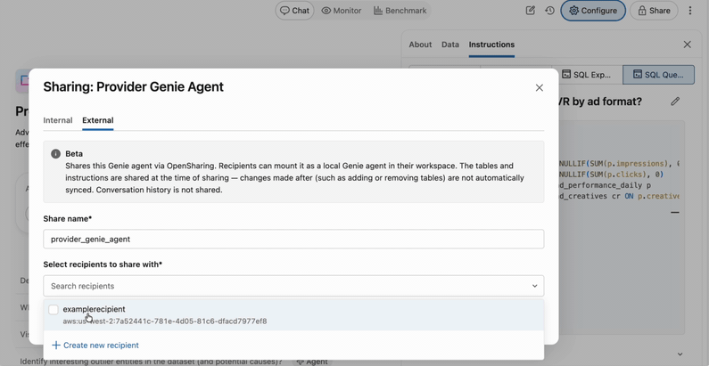The width and height of the screenshot is (709, 366).
Task: Switch to the Internal sharing tab
Action: pyautogui.click(x=58, y=120)
